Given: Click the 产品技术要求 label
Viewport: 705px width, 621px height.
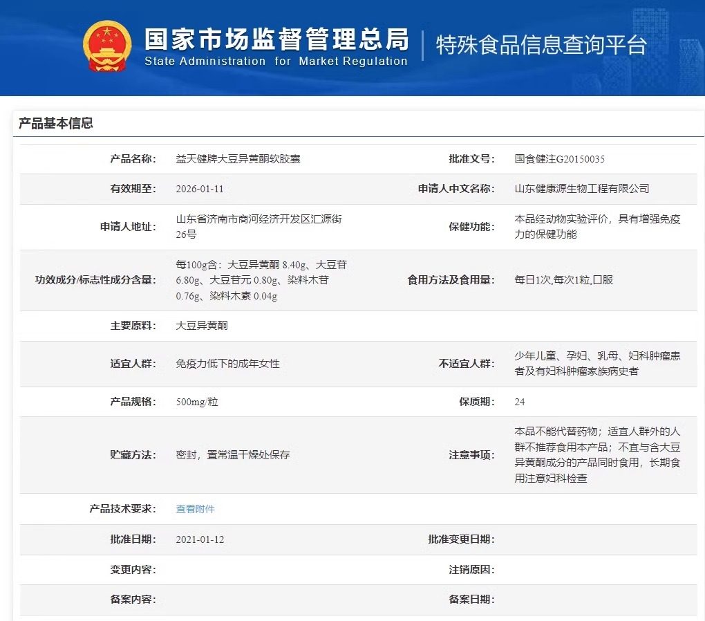Looking at the screenshot, I should click(123, 509).
